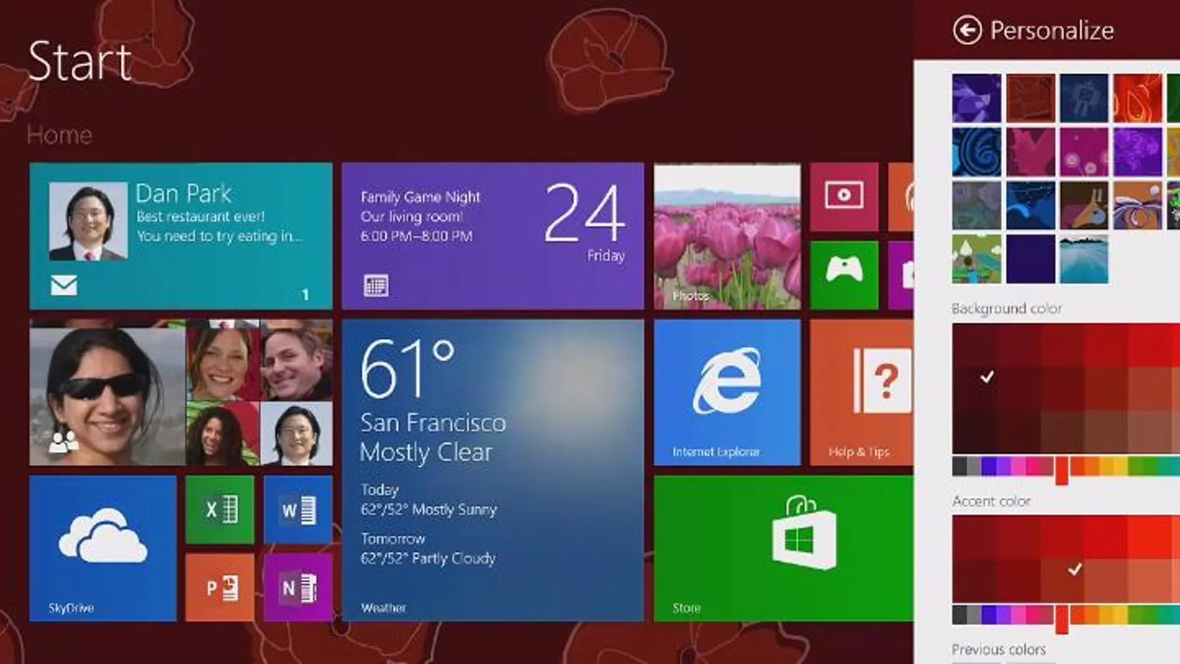
Task: Open the partially visible Music headphones tile
Action: pos(901,196)
